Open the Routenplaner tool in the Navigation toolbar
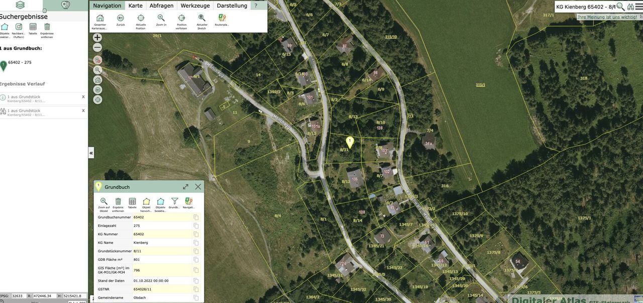The height and width of the screenshot is (303, 643). 222,18
